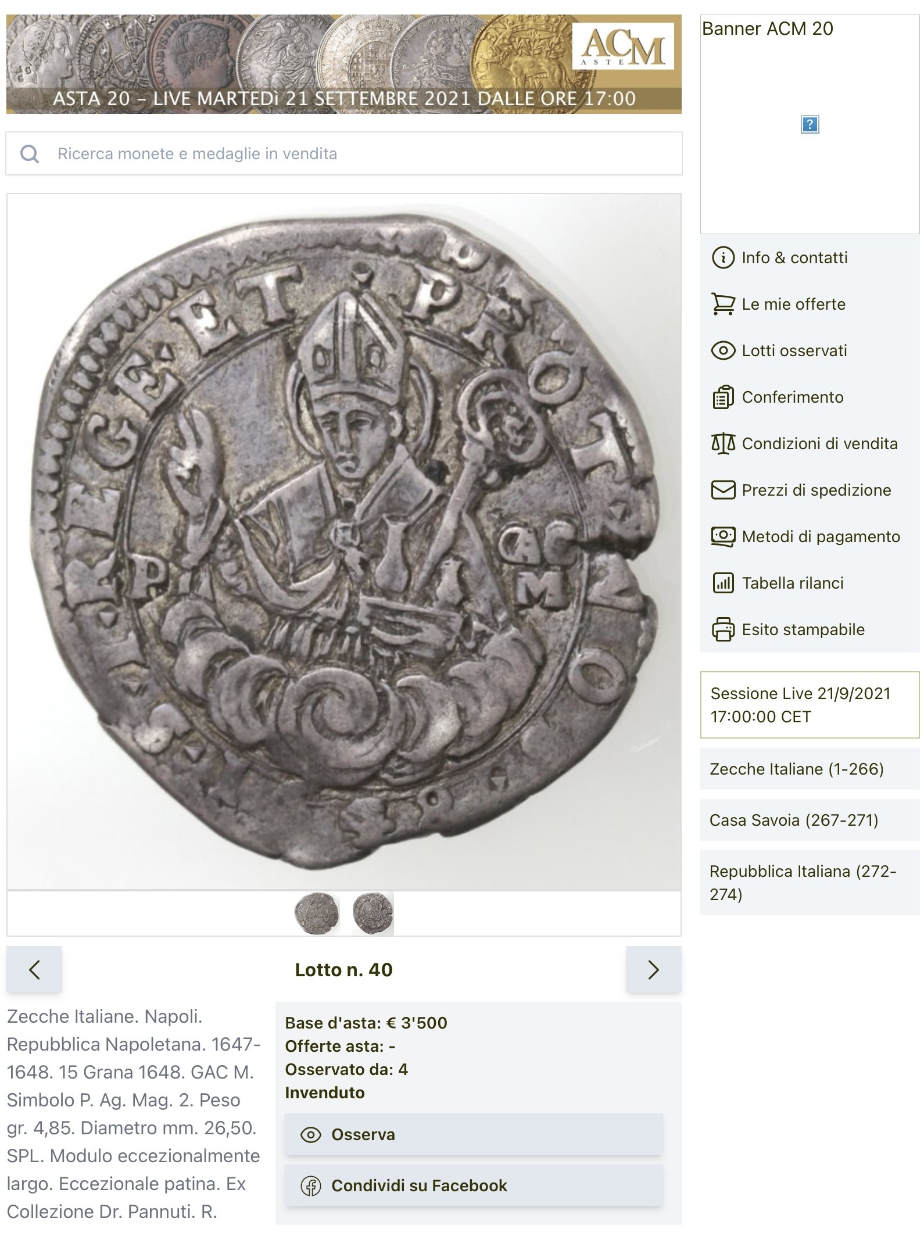924x1236 pixels.
Task: Open Tabella rilanci chart icon
Action: click(723, 583)
